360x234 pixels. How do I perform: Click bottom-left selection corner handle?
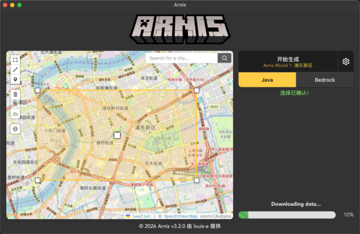(x=38, y=180)
